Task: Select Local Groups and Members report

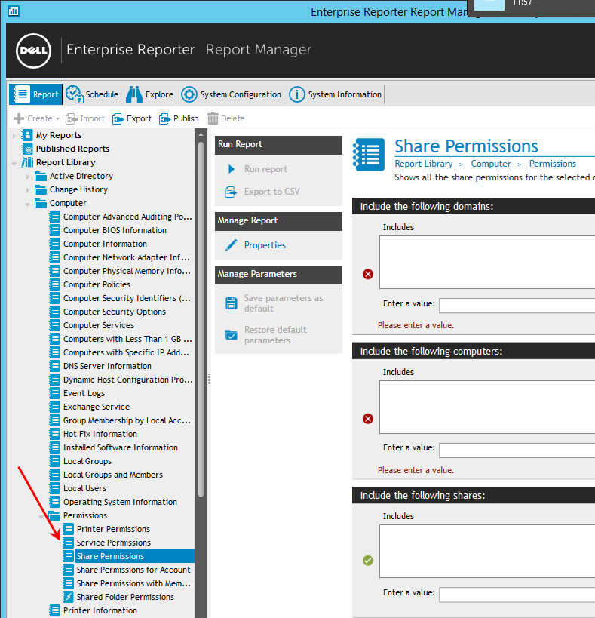Action: (x=112, y=475)
